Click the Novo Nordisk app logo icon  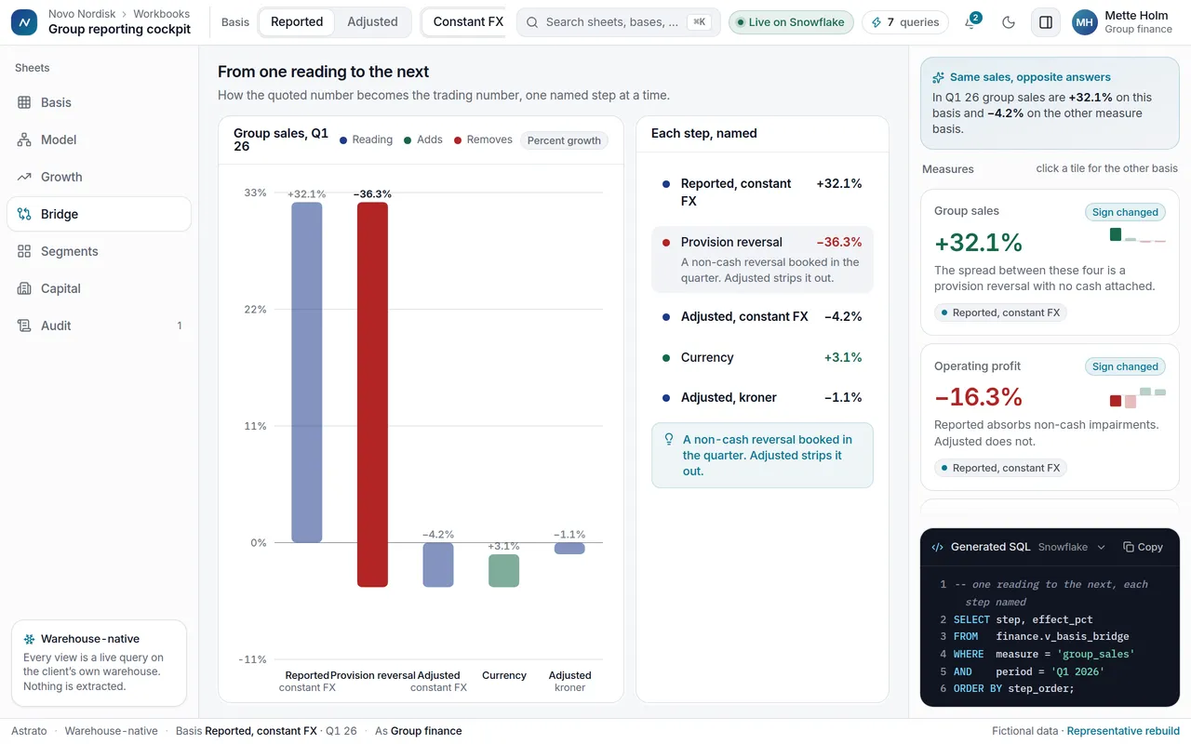(x=24, y=22)
